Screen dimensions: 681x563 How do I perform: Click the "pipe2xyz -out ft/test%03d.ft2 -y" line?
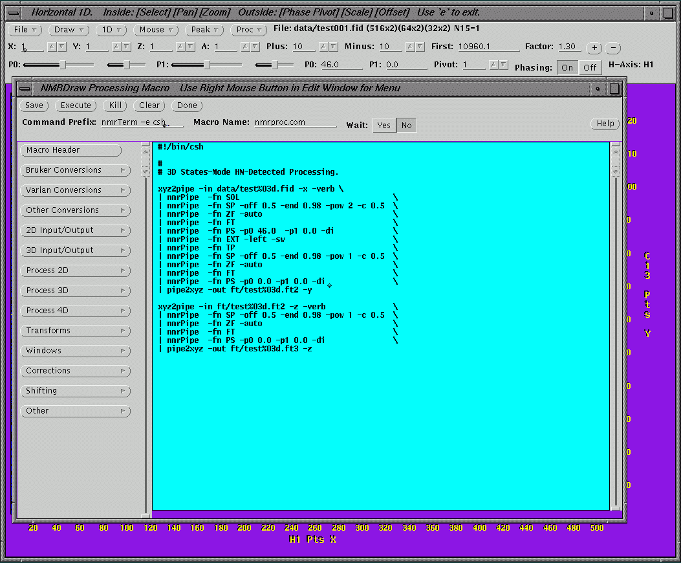click(x=235, y=290)
